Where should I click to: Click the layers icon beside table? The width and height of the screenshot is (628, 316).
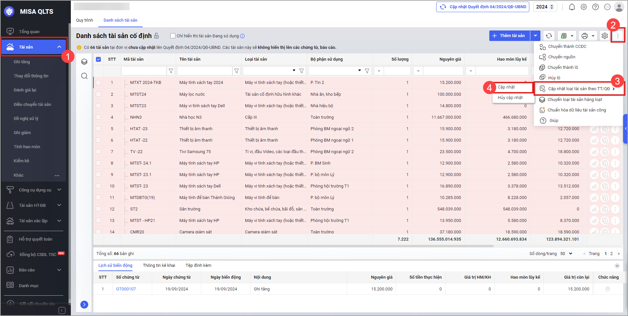[x=84, y=62]
